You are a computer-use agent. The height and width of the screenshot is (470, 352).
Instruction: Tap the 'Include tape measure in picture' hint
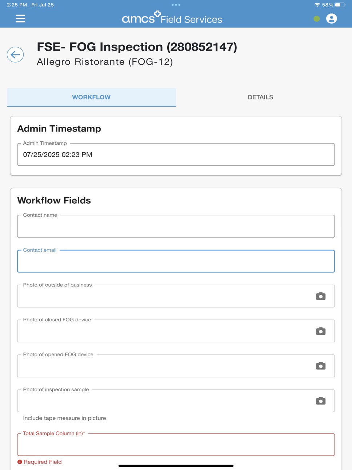[65, 418]
